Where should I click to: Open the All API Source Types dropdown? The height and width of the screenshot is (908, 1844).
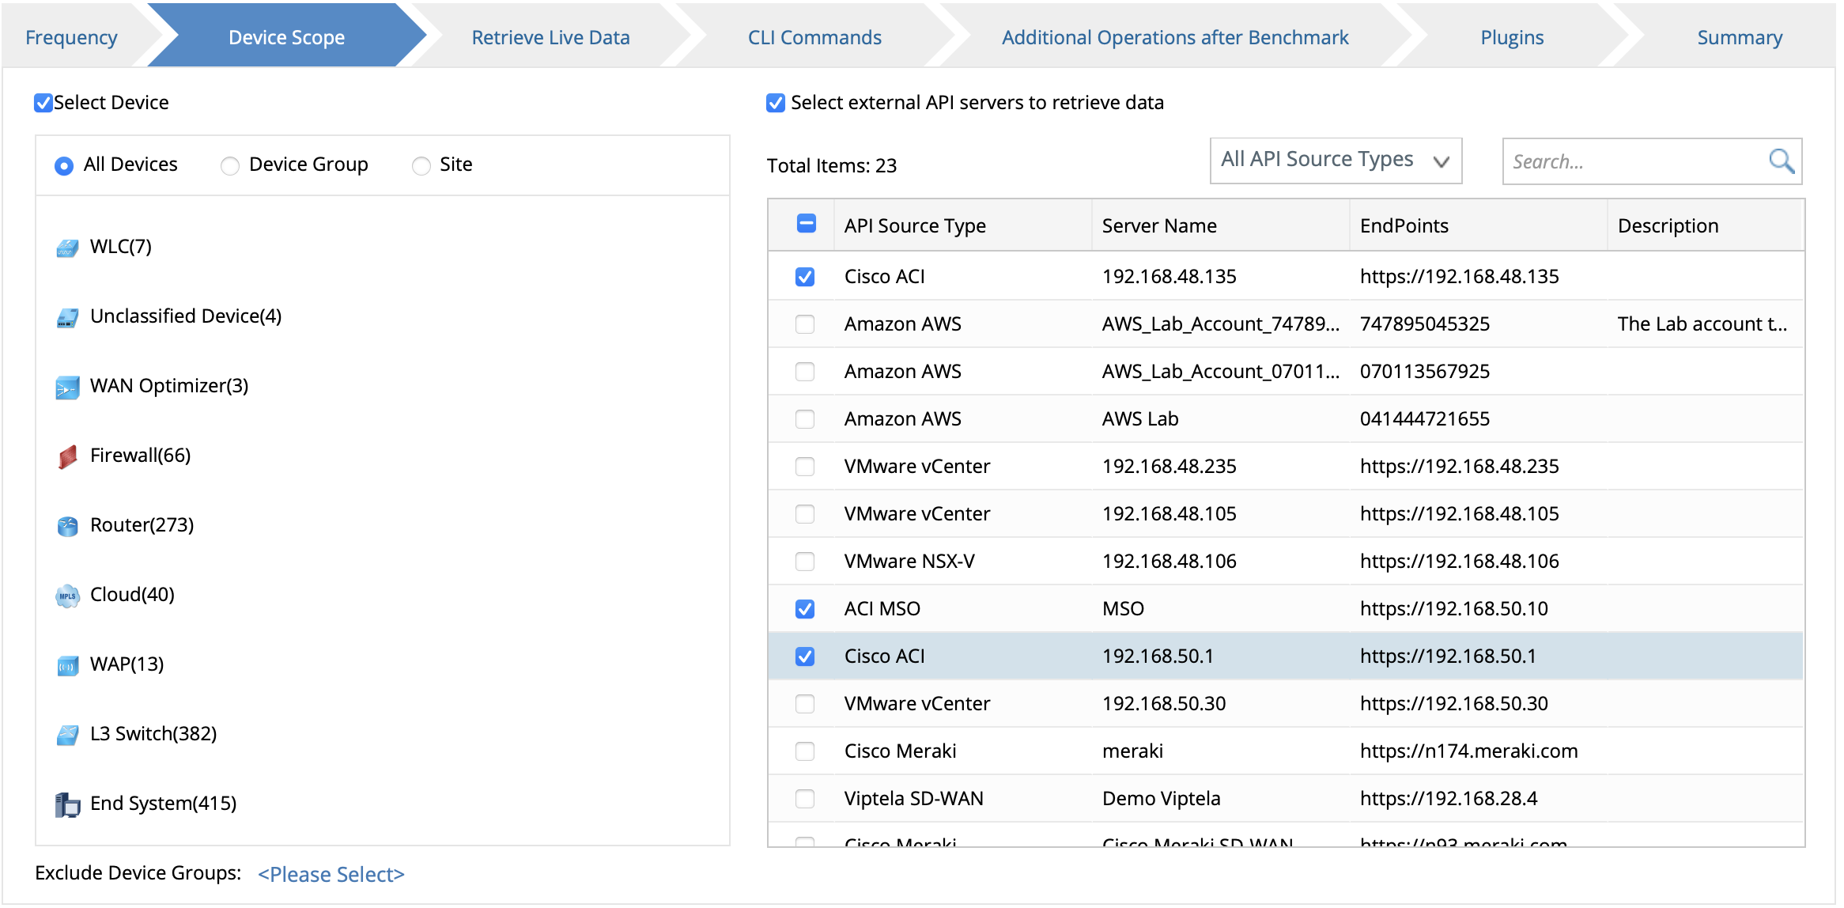(x=1335, y=160)
